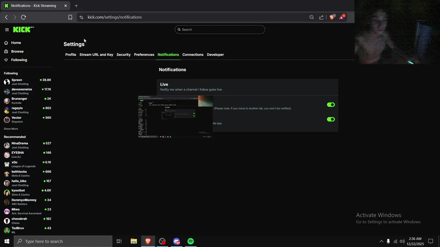Open kyootbot channel avatar
The height and width of the screenshot is (247, 440).
tap(7, 192)
